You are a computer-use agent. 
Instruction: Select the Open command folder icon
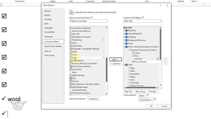point(71,43)
